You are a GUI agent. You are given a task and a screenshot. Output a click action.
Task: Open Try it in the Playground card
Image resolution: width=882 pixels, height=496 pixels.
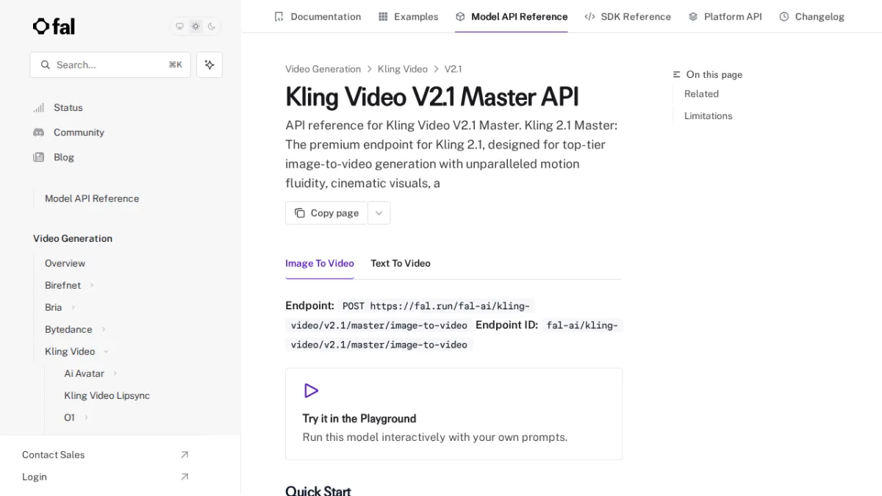[x=453, y=414]
